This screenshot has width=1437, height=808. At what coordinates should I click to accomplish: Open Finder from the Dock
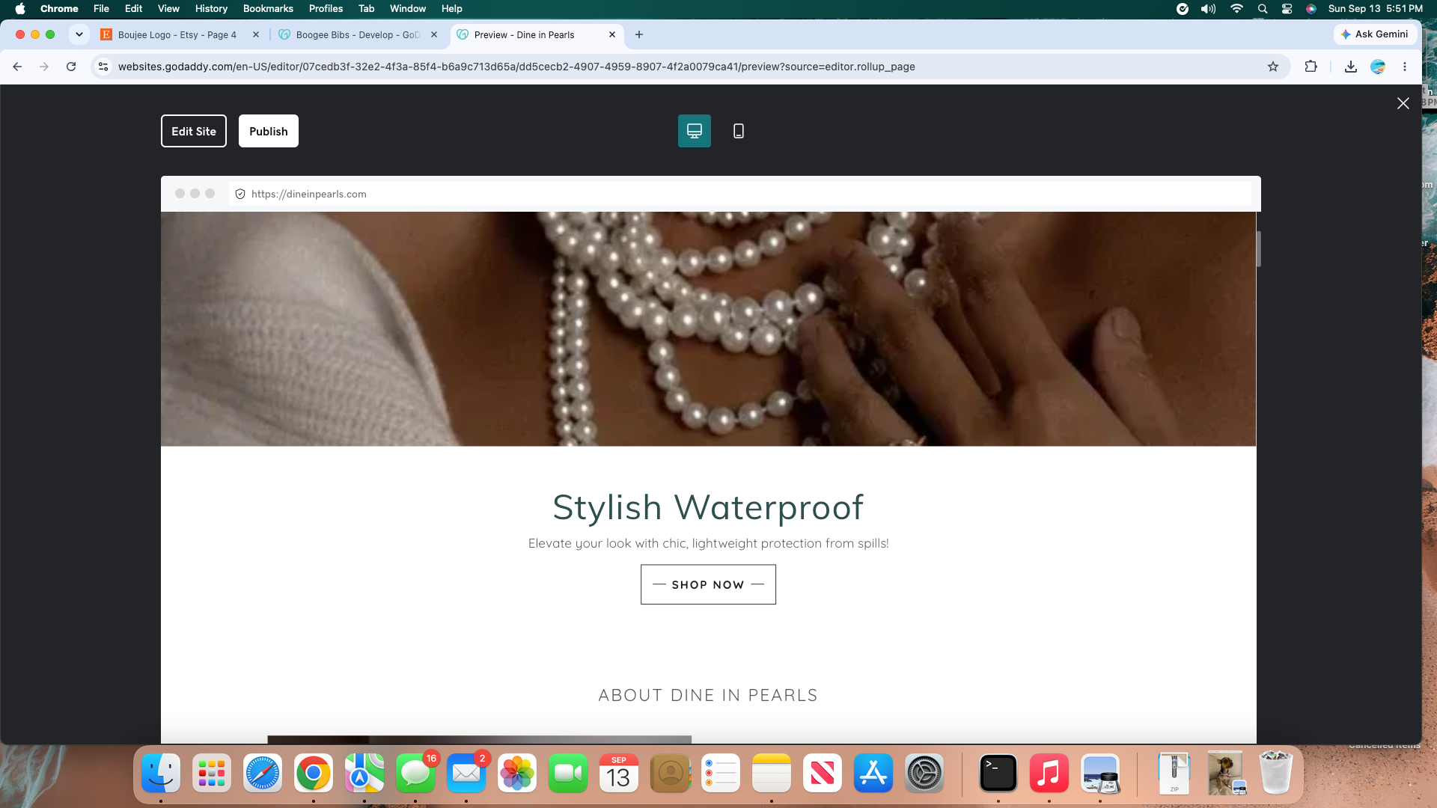coord(161,773)
